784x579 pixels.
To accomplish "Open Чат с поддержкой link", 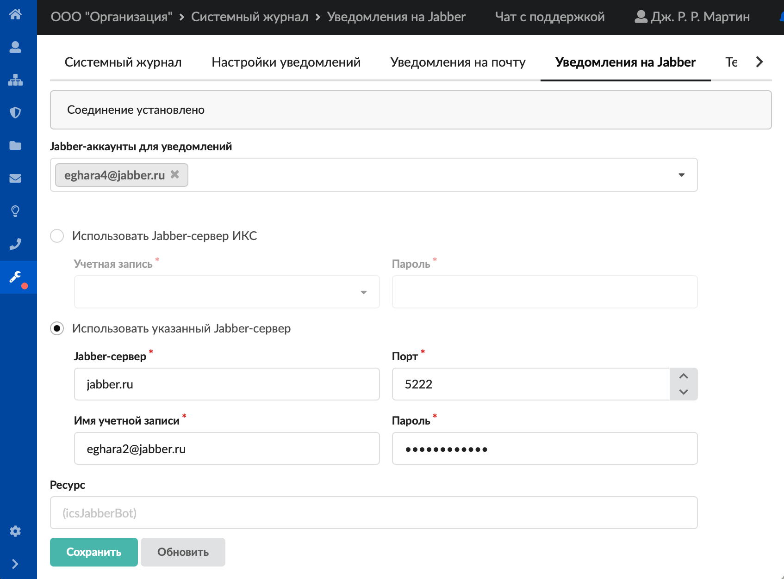I will [x=550, y=17].
